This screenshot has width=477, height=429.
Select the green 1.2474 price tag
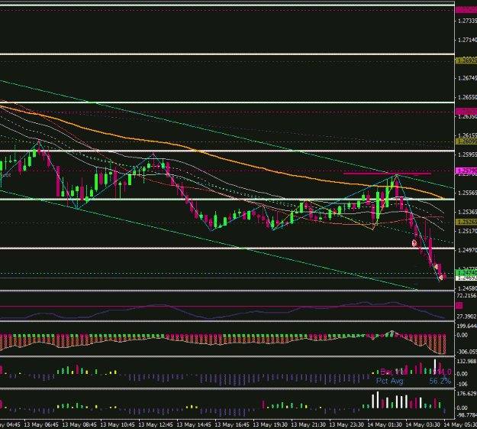click(x=466, y=272)
